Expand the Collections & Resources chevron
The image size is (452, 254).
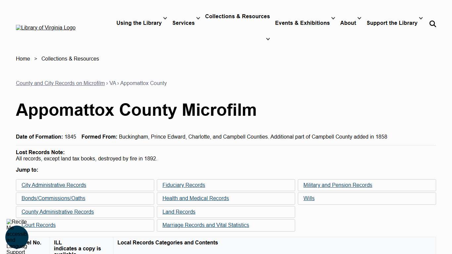pos(268,39)
